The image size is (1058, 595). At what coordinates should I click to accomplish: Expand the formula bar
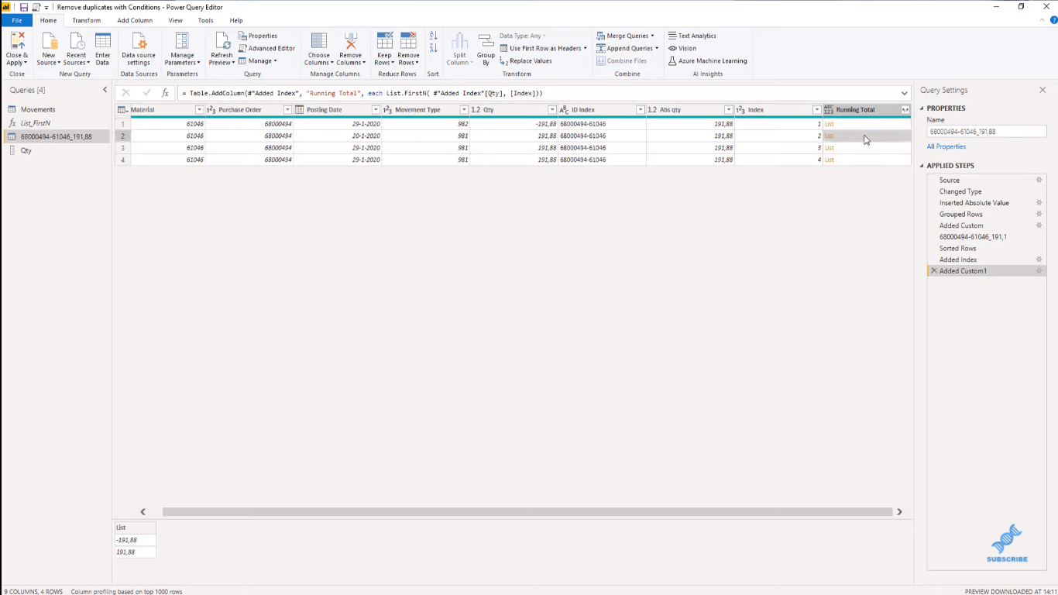click(904, 93)
